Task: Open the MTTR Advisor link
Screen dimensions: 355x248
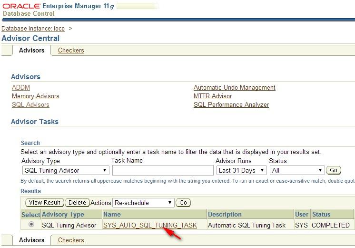Action: pos(213,96)
